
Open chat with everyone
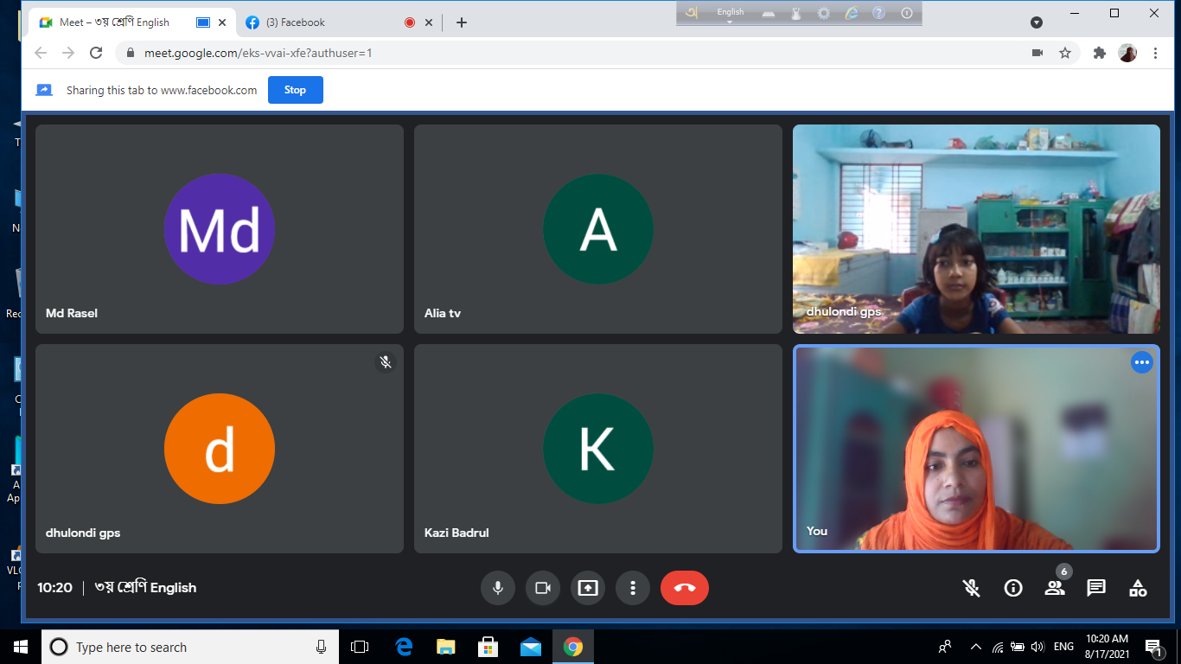1096,588
